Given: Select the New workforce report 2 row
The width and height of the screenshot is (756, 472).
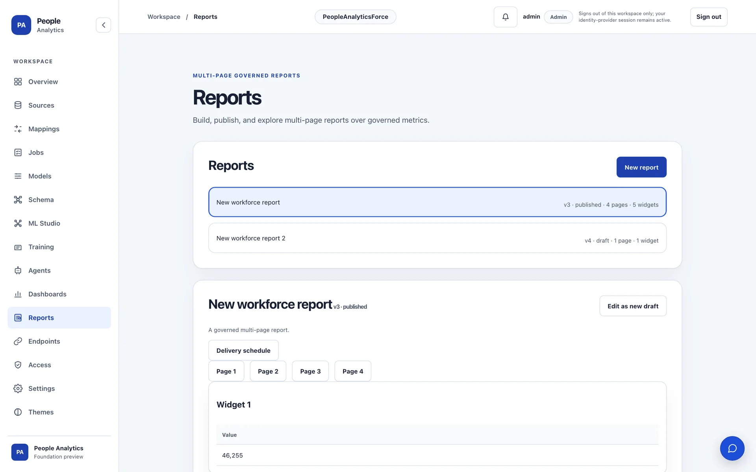Looking at the screenshot, I should (x=437, y=238).
